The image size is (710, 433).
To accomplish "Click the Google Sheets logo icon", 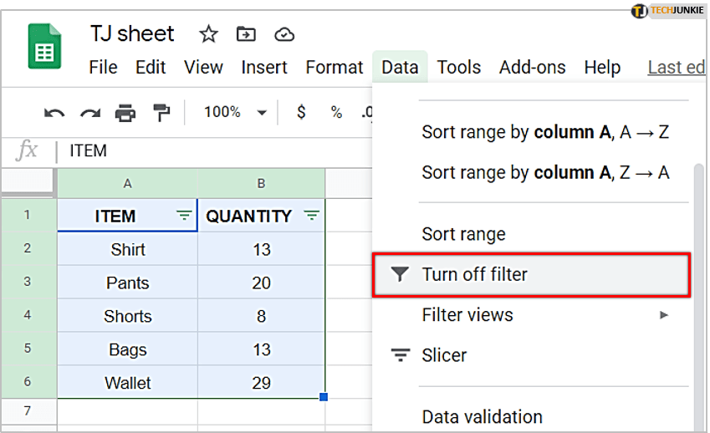I will 44,48.
